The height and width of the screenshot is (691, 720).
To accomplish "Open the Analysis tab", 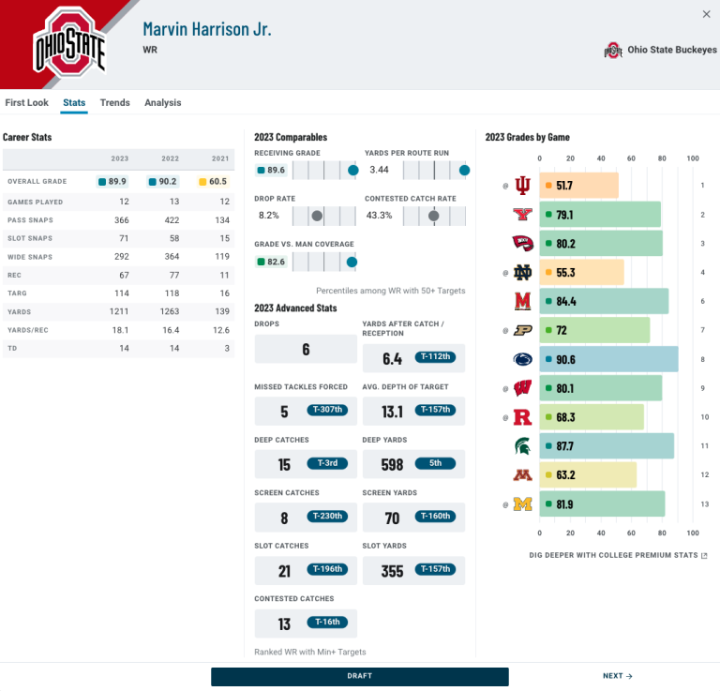I will [x=162, y=103].
